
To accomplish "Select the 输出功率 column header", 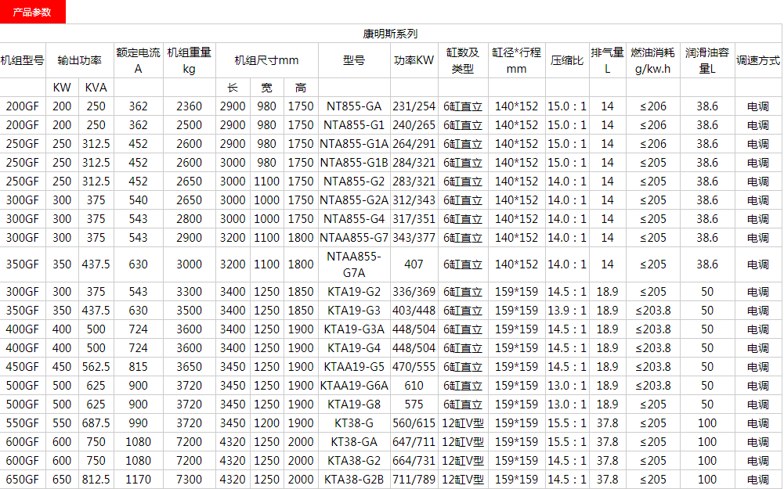I will coord(80,60).
